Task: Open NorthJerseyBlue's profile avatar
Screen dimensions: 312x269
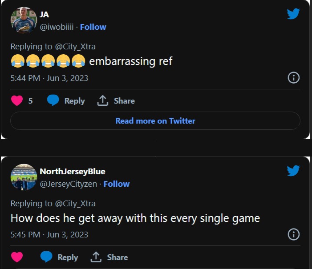Action: click(23, 177)
